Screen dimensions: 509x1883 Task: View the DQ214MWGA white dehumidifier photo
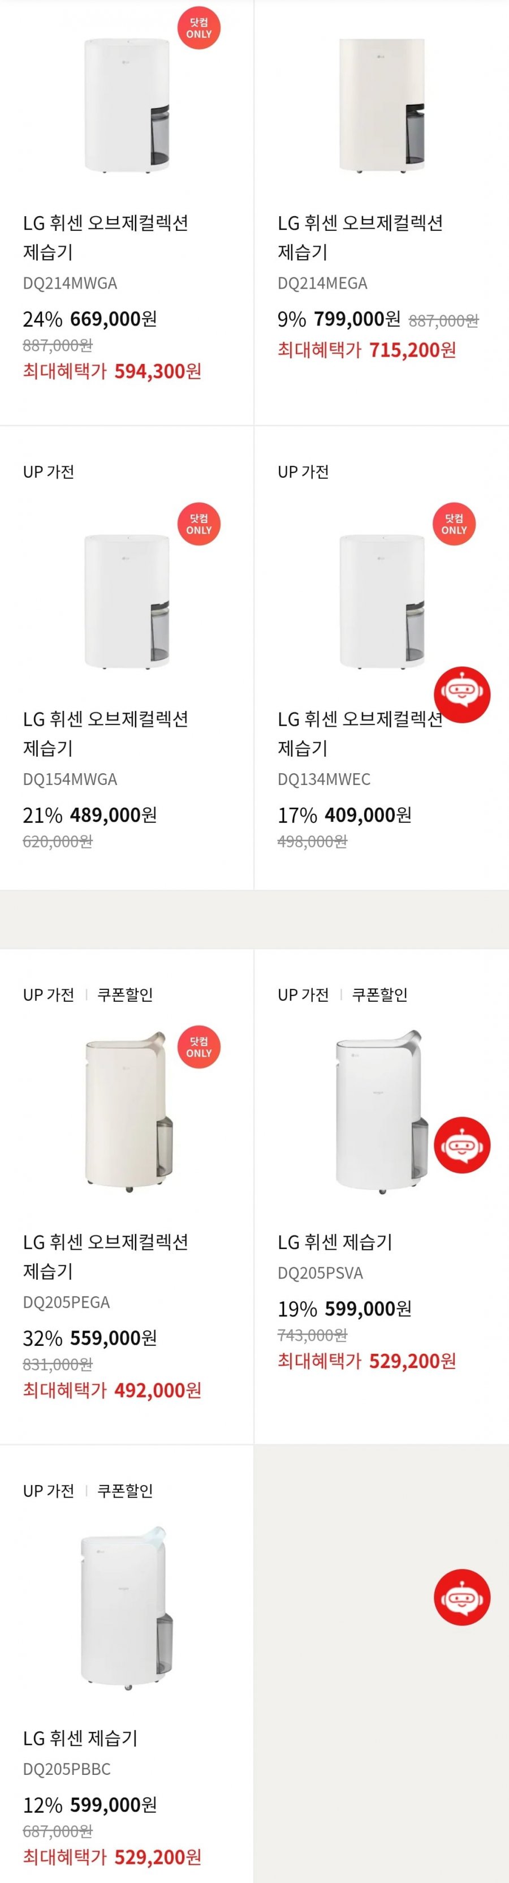[126, 105]
